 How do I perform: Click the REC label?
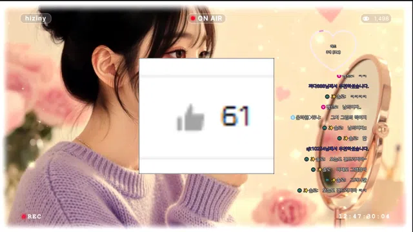click(34, 217)
